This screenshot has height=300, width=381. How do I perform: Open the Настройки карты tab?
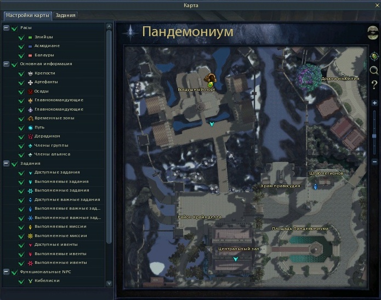pyautogui.click(x=27, y=15)
